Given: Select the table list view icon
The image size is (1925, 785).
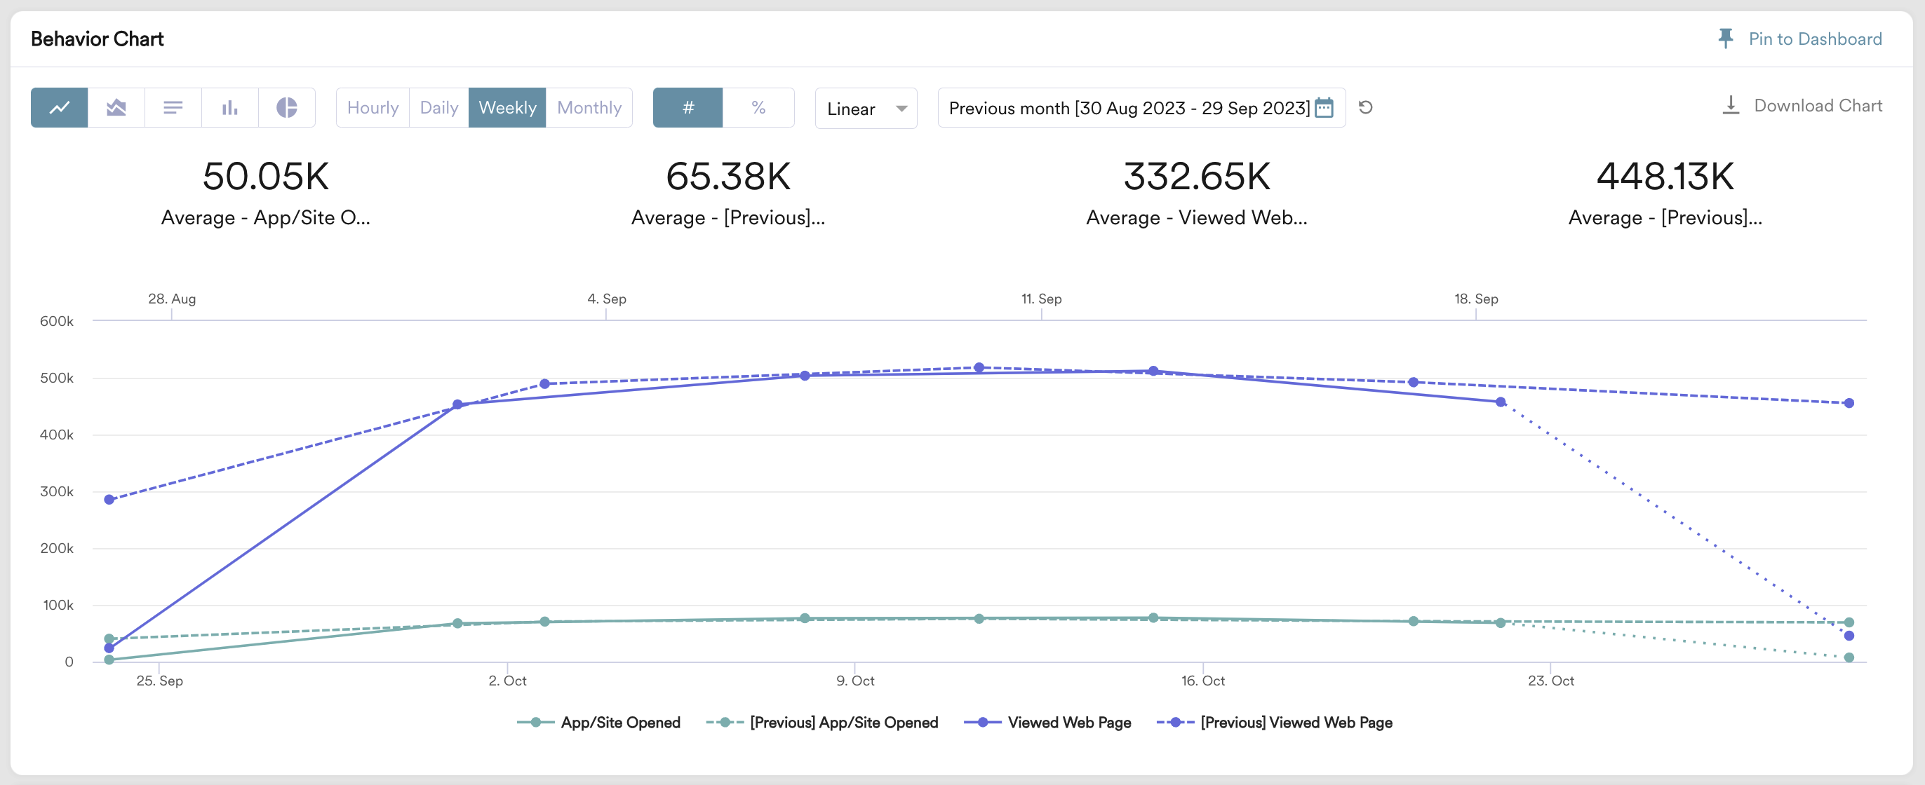Looking at the screenshot, I should [x=173, y=107].
